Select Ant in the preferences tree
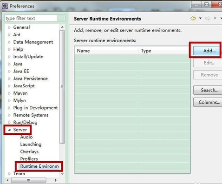This screenshot has width=222, height=184. 17,35
